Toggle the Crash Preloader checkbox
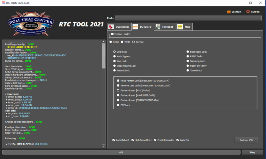 (x=155, y=140)
